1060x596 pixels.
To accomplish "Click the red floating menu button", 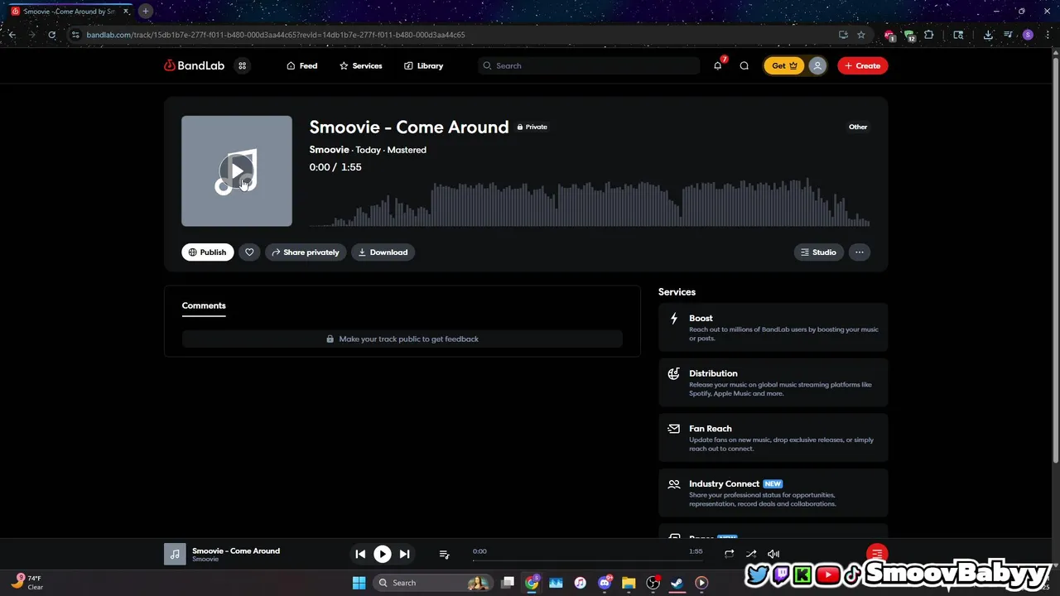I will point(877,553).
